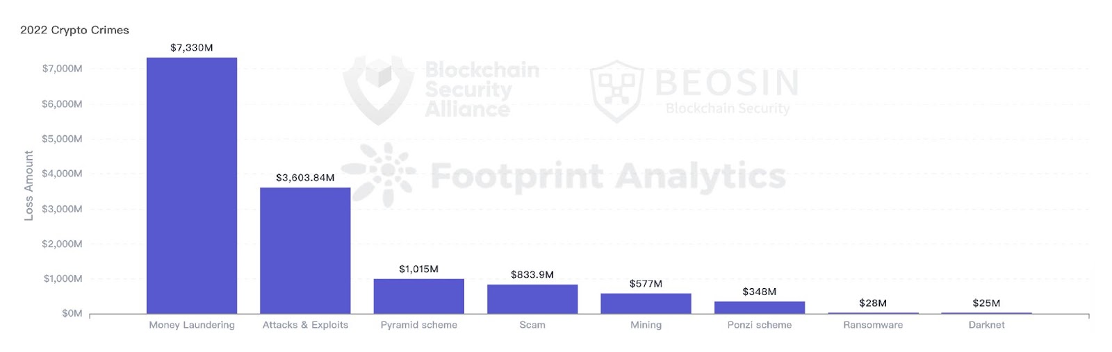Click the $28M value label
The height and width of the screenshot is (352, 1112).
873,303
